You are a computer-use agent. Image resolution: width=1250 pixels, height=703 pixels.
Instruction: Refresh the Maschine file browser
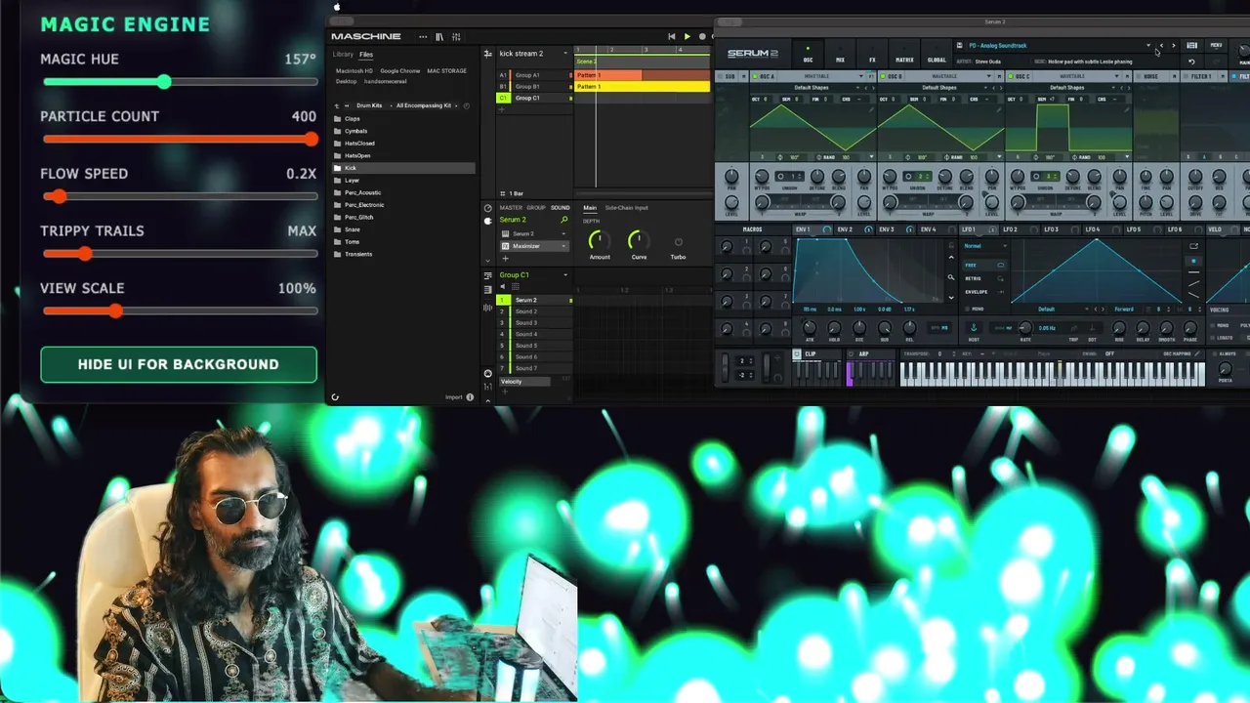pos(335,397)
